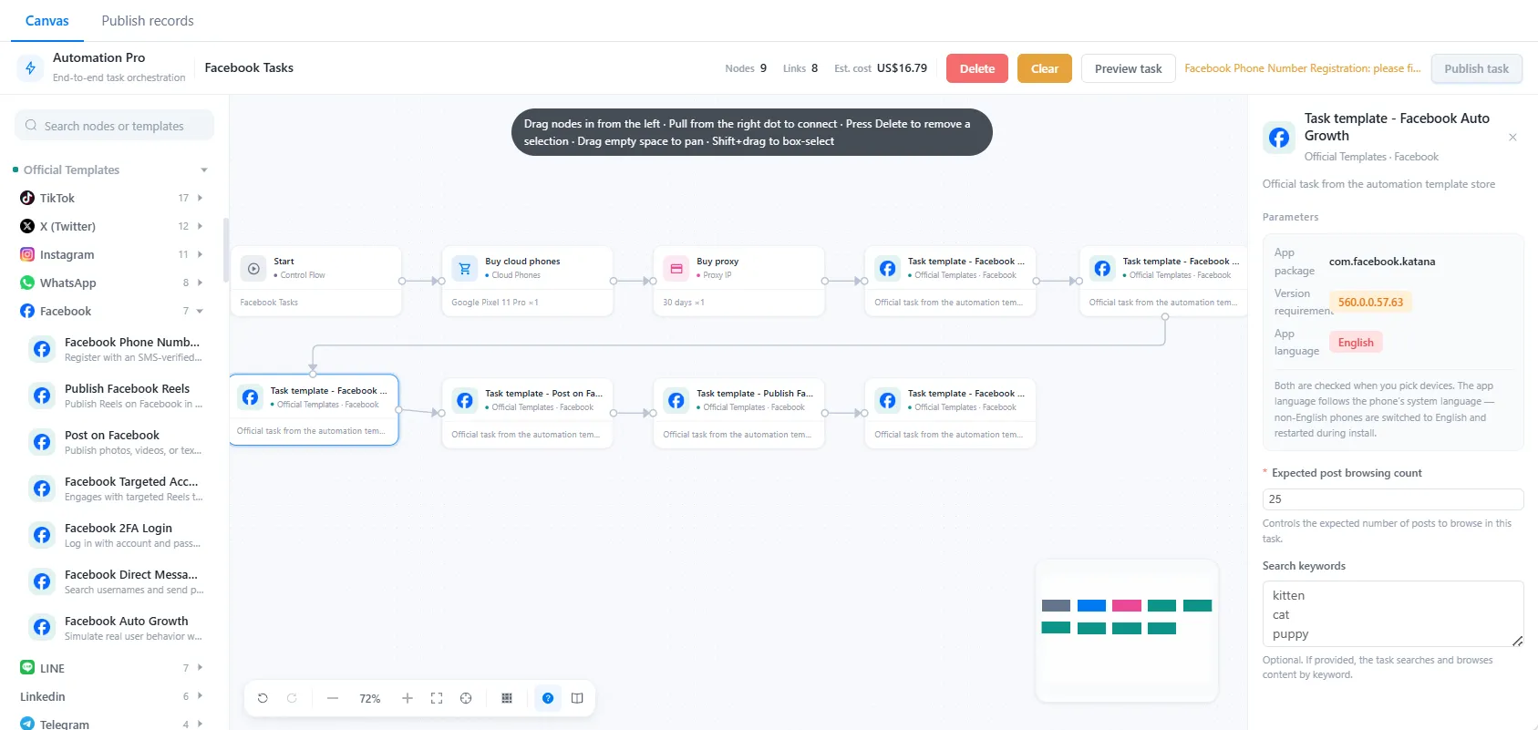This screenshot has width=1538, height=730.
Task: Focus the Search nodes or templates field
Action: click(114, 126)
